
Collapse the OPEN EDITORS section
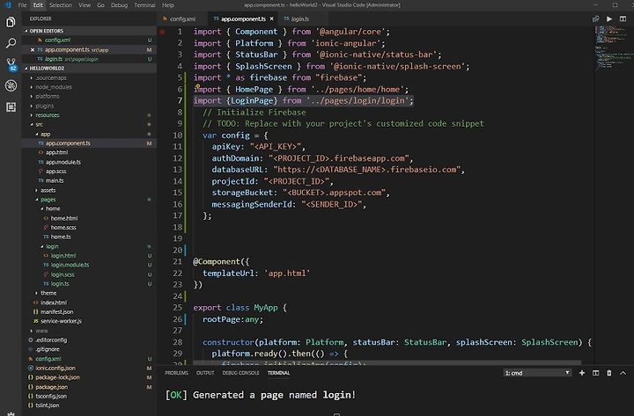click(89, 31)
